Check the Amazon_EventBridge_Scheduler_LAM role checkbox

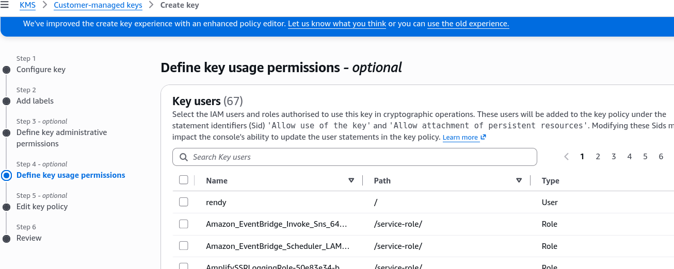183,245
